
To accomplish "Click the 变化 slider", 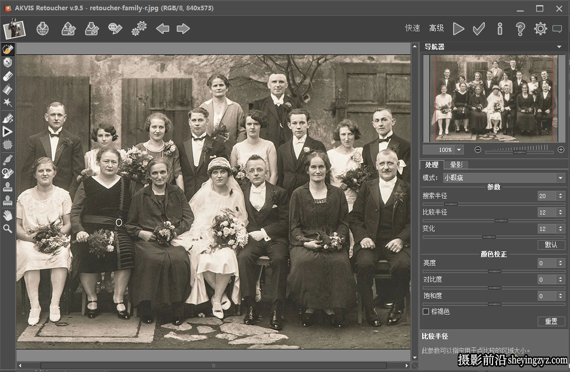I will click(494, 237).
